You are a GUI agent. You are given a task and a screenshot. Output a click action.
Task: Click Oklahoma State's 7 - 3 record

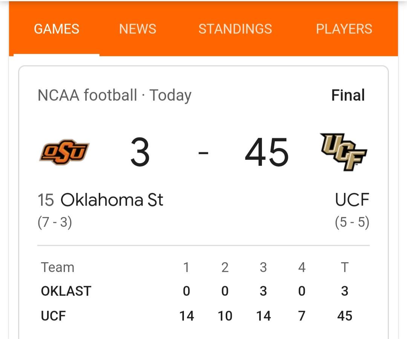[55, 222]
